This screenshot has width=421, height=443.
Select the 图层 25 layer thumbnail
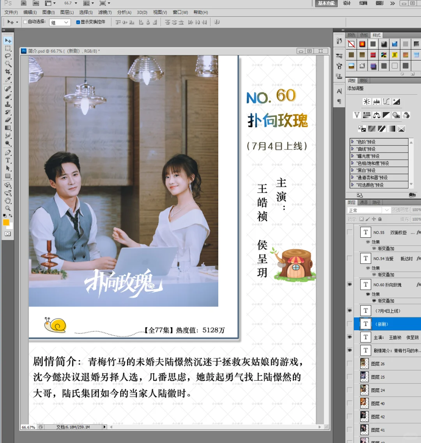[x=364, y=377]
